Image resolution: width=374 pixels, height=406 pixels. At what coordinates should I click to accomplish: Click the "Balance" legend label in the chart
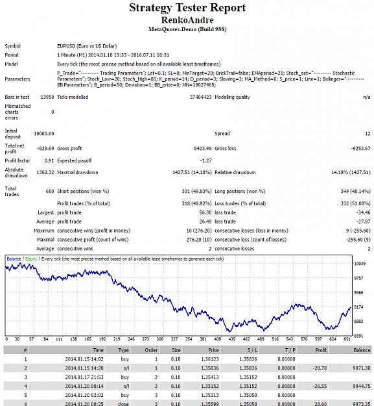(x=14, y=259)
